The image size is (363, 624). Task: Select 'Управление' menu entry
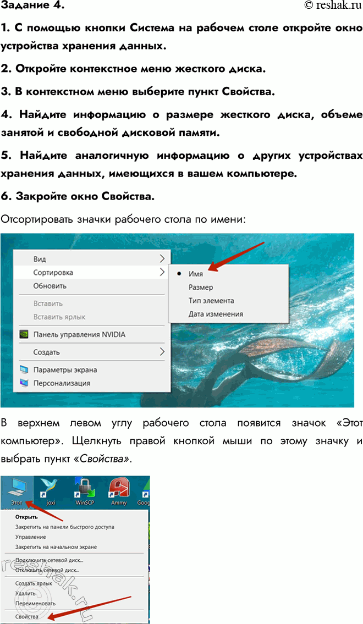(x=31, y=537)
